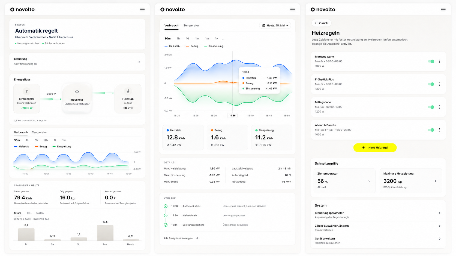Toggle the Morgens warm heating rule
The width and height of the screenshot is (456, 256).
(x=431, y=61)
